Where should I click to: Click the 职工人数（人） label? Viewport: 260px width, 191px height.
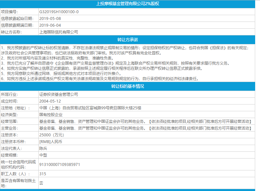[x=15, y=174]
